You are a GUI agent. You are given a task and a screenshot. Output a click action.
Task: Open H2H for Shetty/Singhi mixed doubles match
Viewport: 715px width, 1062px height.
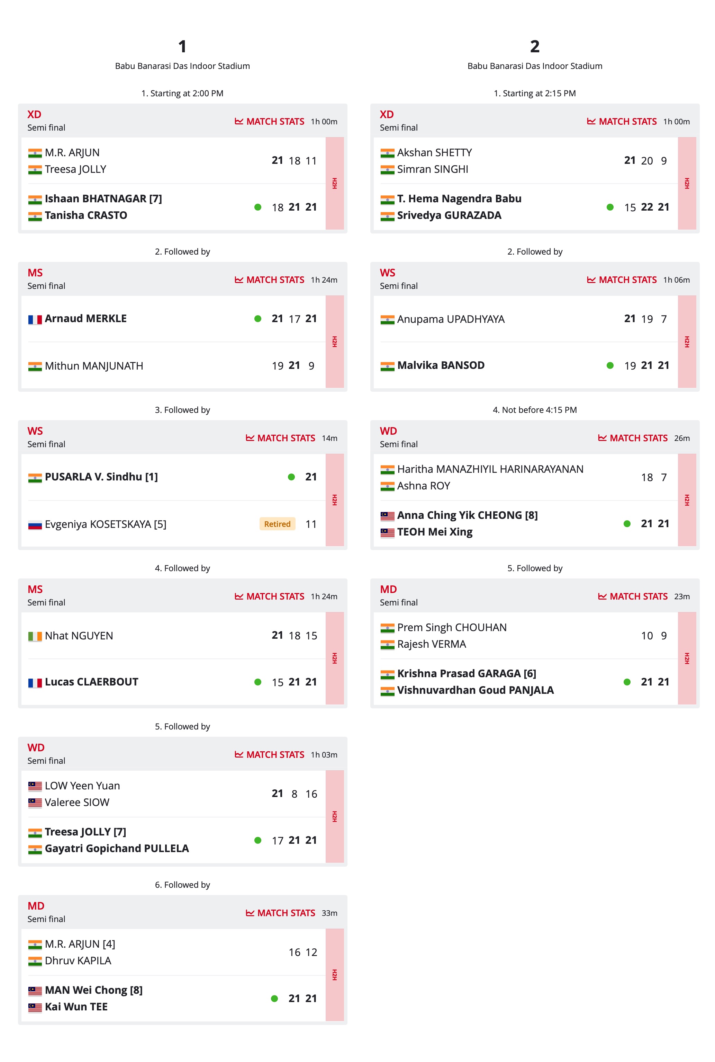click(687, 184)
